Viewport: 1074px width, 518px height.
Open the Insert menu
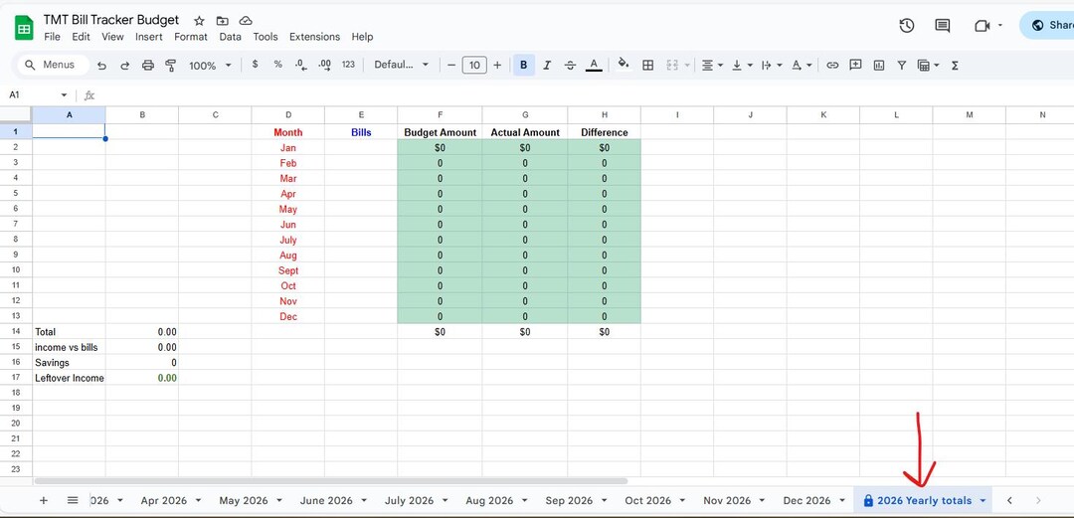click(148, 37)
